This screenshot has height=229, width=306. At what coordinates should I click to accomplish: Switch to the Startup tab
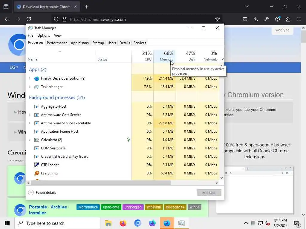click(x=98, y=43)
